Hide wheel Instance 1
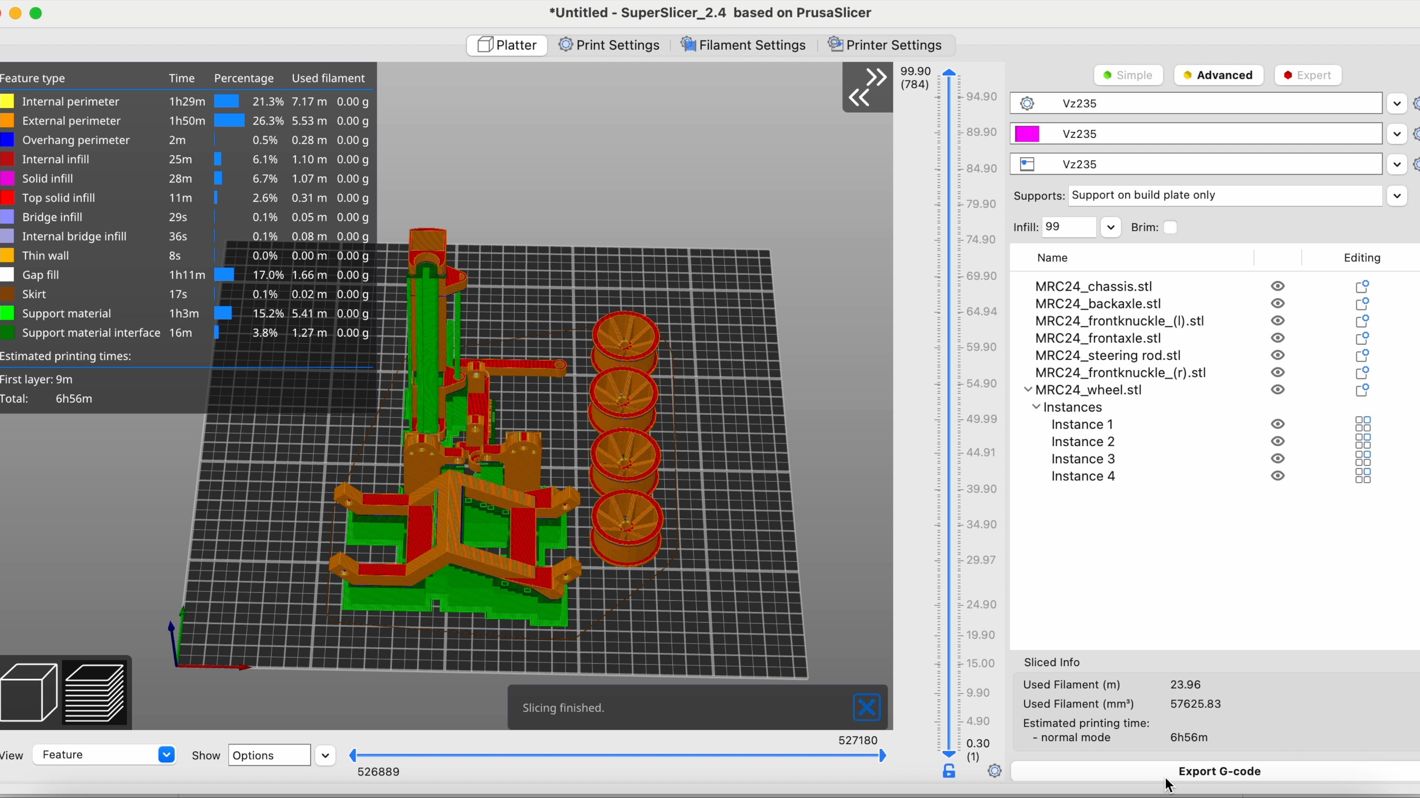This screenshot has width=1420, height=798. [x=1278, y=424]
